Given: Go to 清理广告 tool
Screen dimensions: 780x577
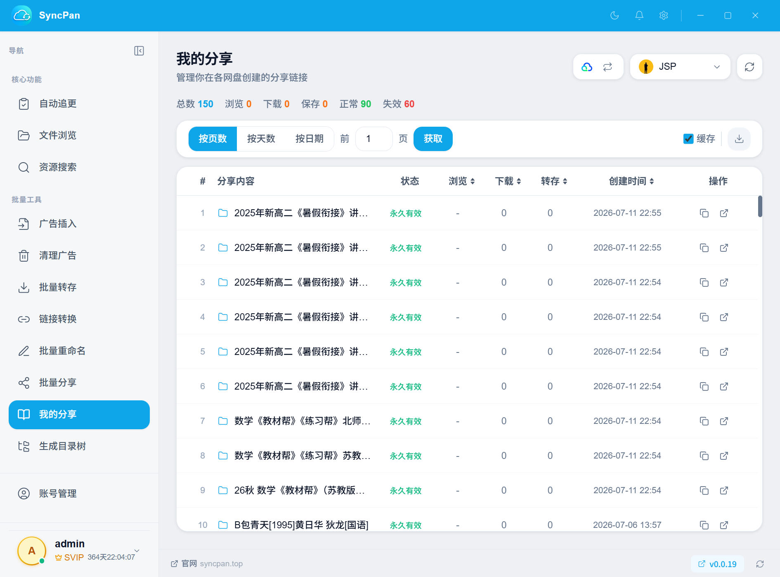Looking at the screenshot, I should click(x=79, y=255).
